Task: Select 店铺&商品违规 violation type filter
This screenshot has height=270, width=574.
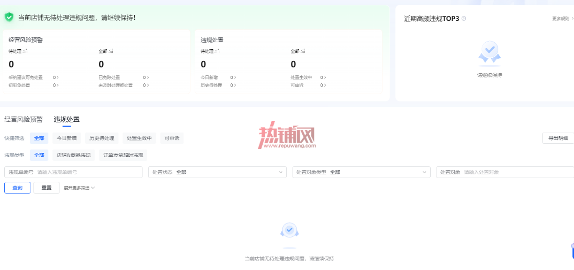Action: [74, 155]
